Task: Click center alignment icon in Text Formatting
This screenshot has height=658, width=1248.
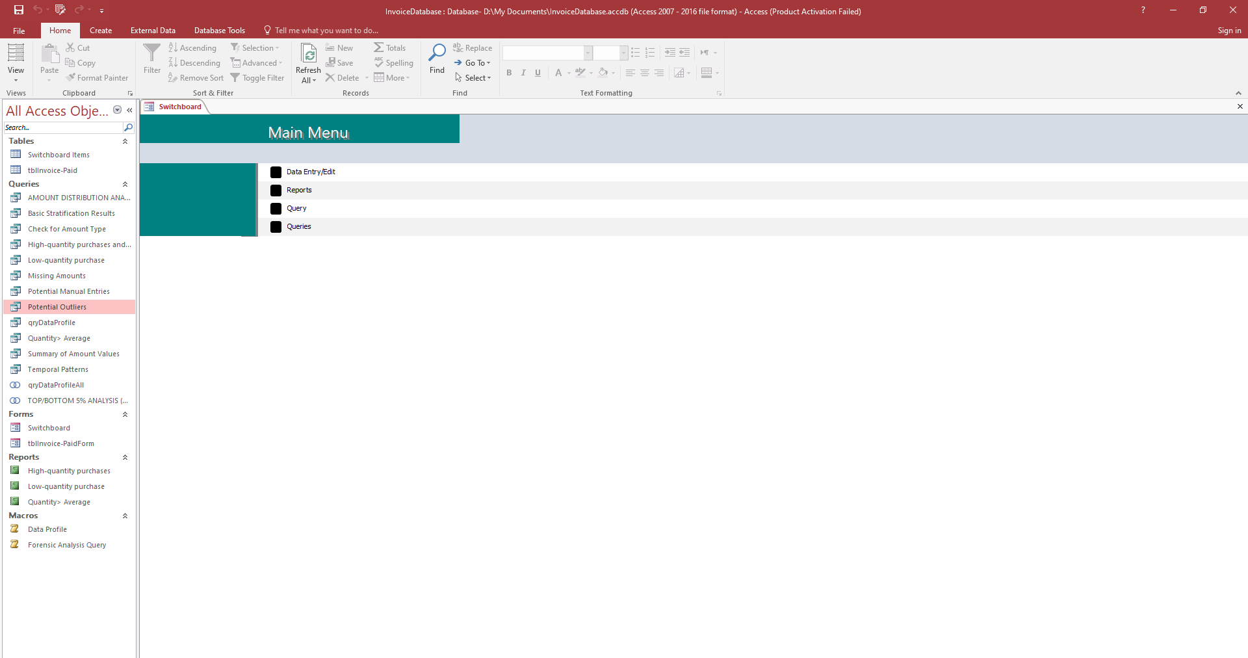Action: pos(644,73)
